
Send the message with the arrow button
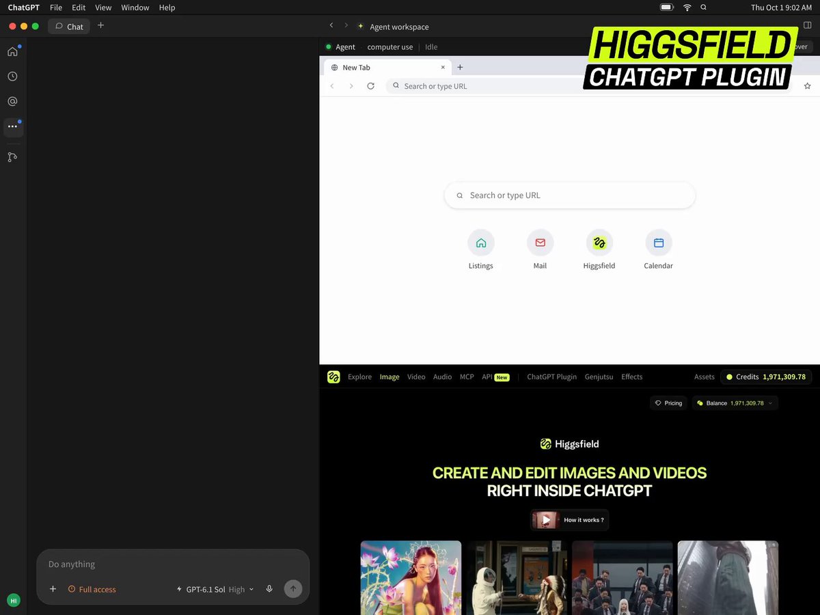coord(293,589)
